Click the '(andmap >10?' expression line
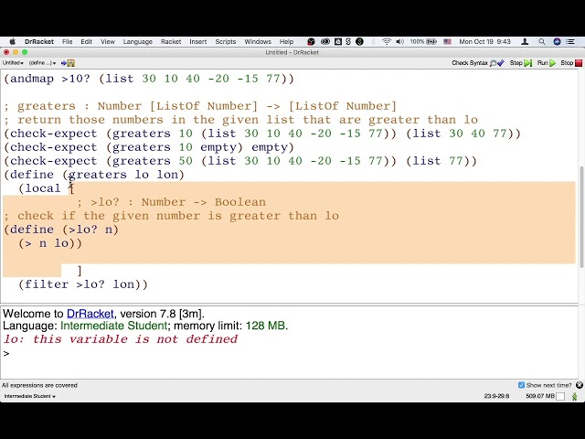Viewport: 585px width, 439px height. (x=149, y=79)
